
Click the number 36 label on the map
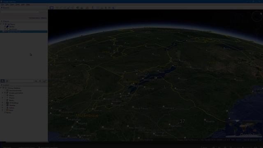coord(136,71)
